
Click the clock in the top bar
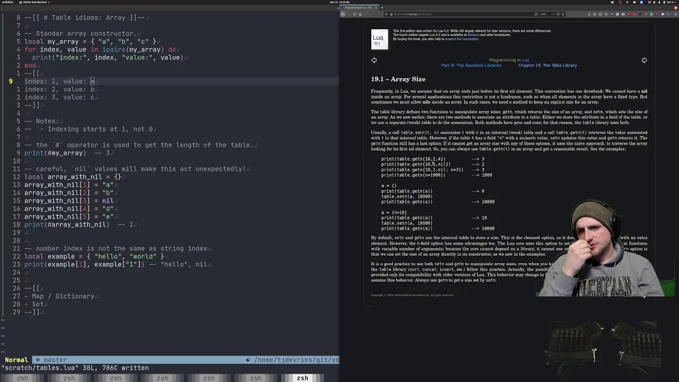(x=339, y=2)
